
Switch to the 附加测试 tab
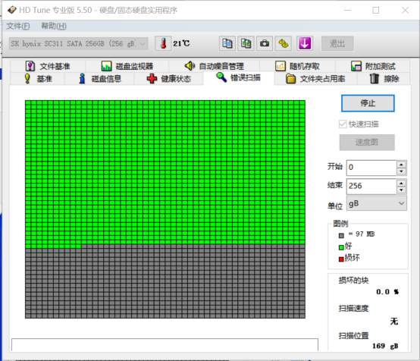click(372, 66)
